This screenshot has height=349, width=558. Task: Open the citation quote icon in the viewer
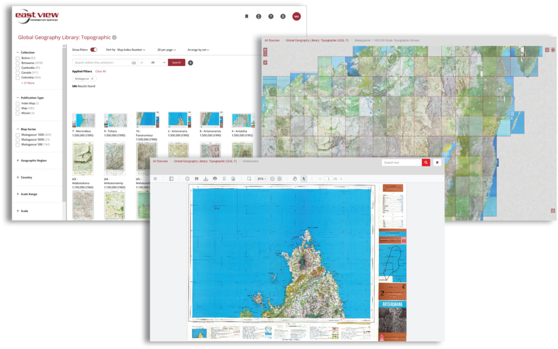pyautogui.click(x=196, y=179)
